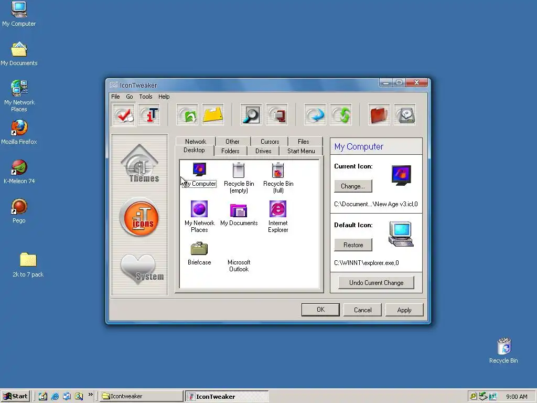
Task: Select Internet Explorer in icon list
Action: (278, 217)
